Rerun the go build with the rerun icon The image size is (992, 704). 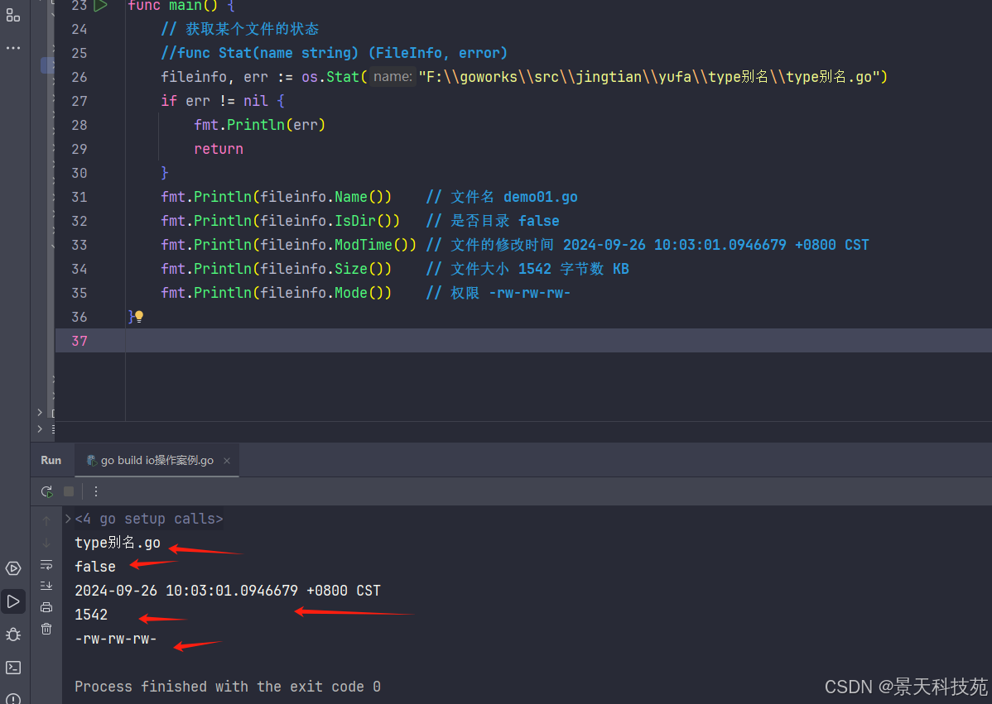coord(47,491)
